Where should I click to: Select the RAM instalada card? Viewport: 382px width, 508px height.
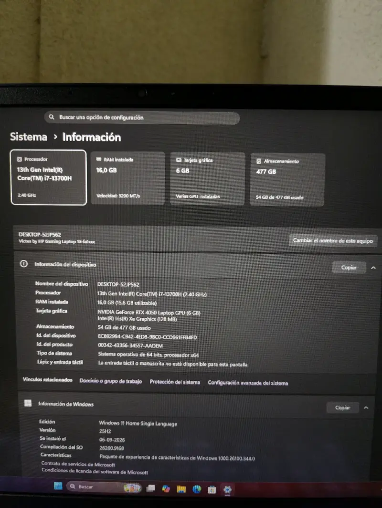(x=127, y=178)
